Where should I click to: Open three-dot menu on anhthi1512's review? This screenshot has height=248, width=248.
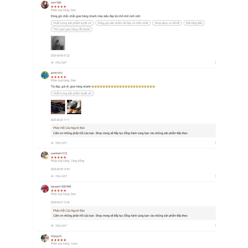(215, 143)
